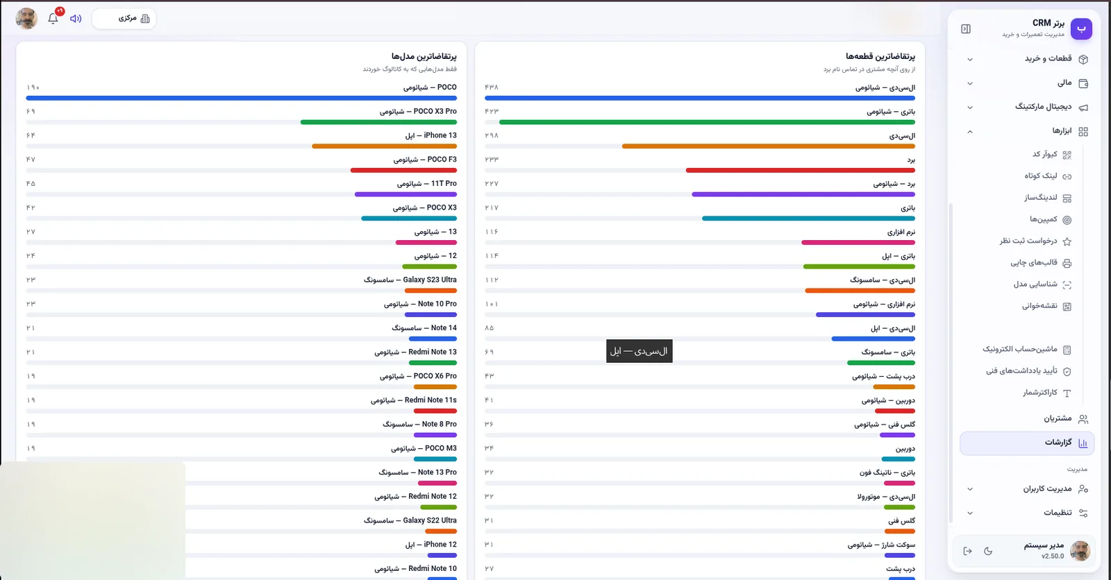Click the megaphone icon of دیجیتال مارکتینگ
This screenshot has width=1111, height=580.
(1083, 108)
